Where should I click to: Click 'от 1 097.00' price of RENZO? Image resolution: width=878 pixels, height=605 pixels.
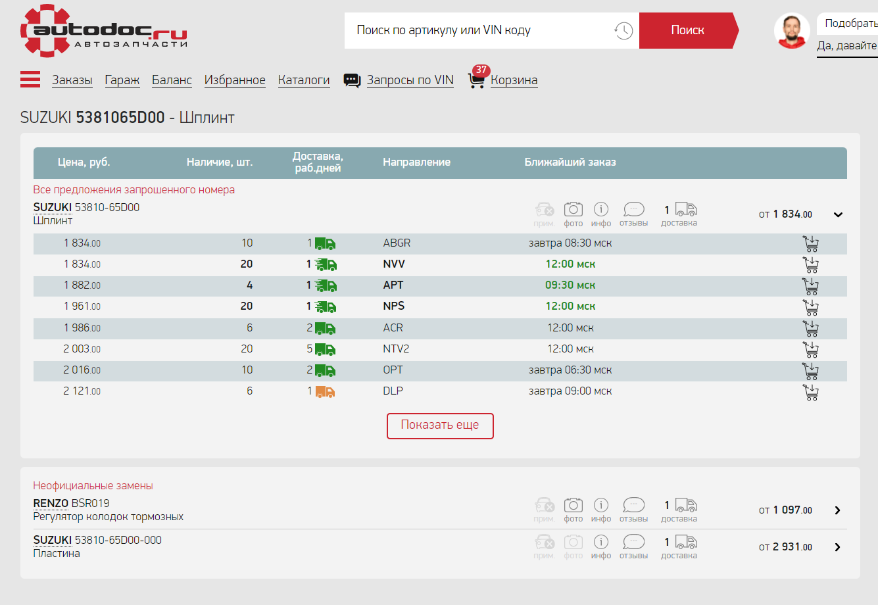(x=785, y=510)
